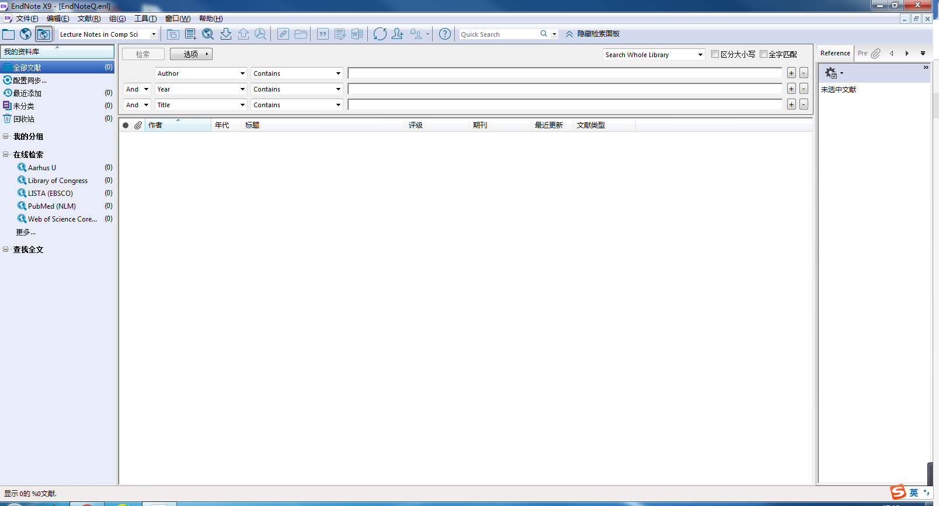939x506 pixels.
Task: Enable 全字匹配 match words checkbox
Action: (763, 54)
